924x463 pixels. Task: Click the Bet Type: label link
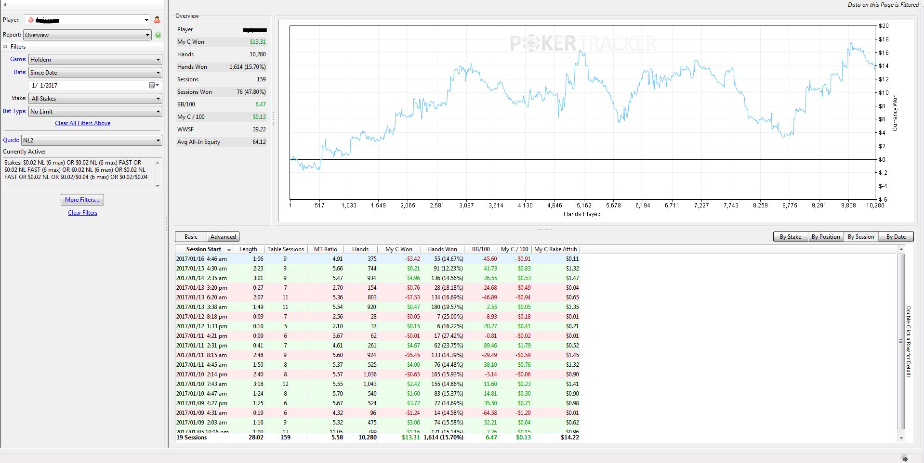[x=14, y=111]
